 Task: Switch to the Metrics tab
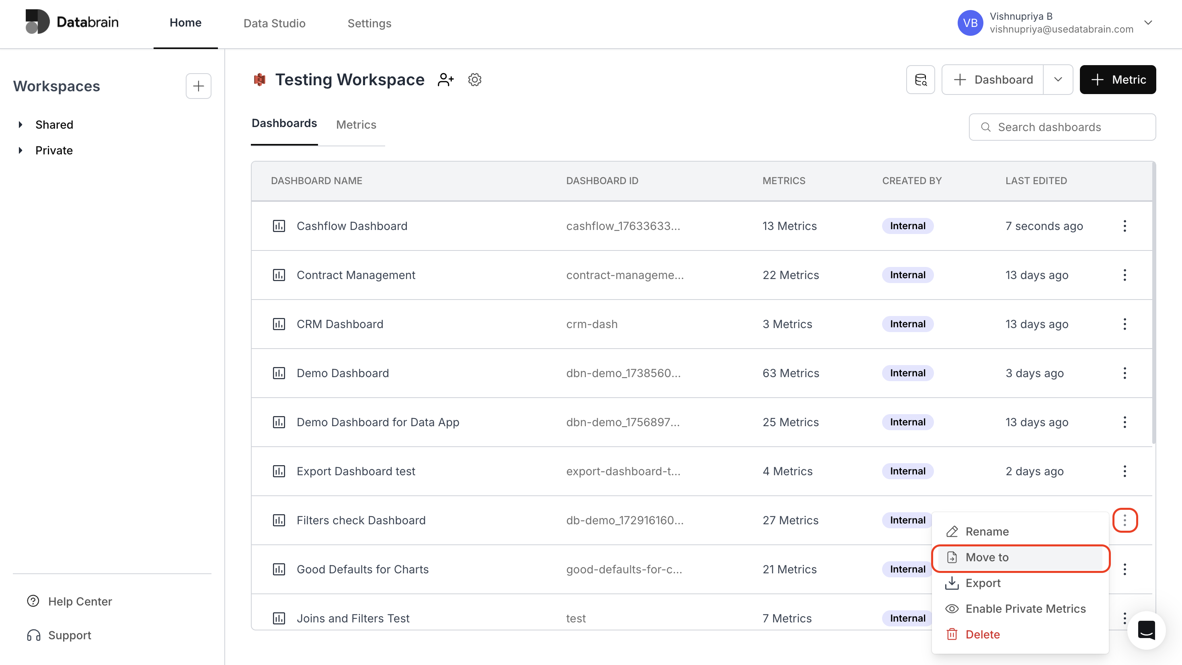pyautogui.click(x=356, y=124)
